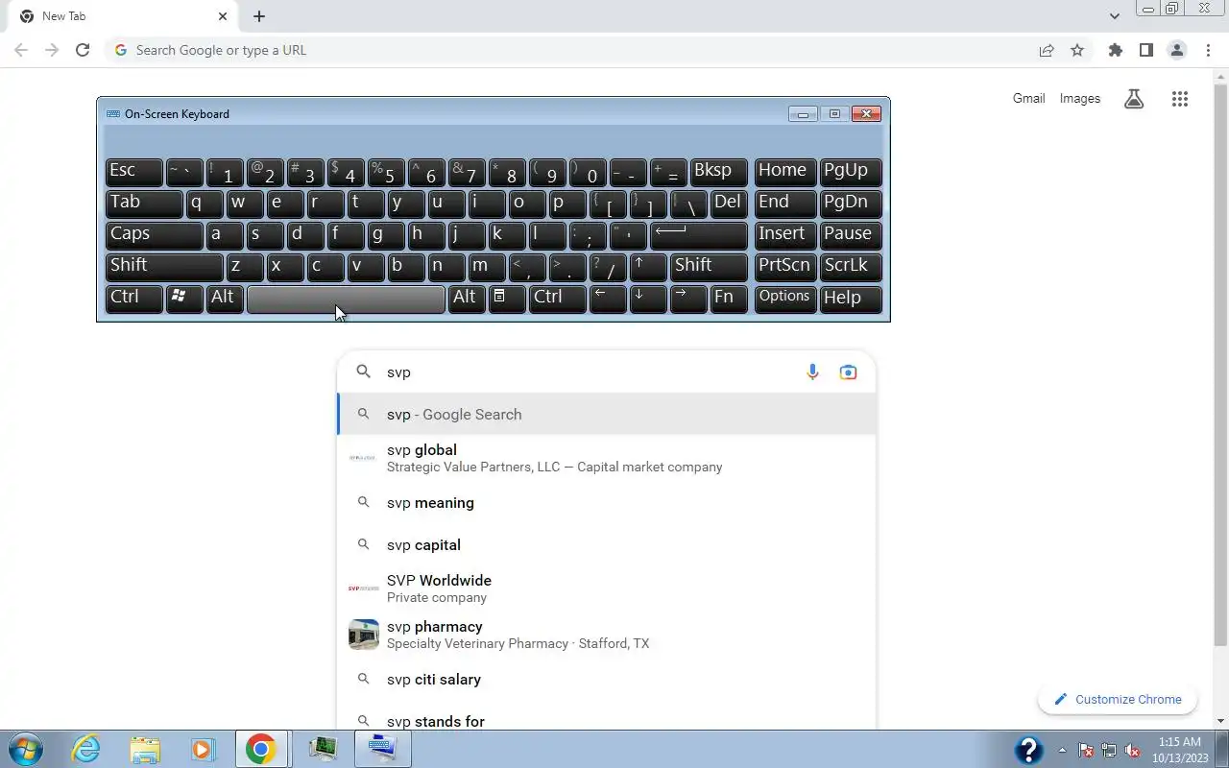Select suggestion 'SVP Worldwide'
Screen dimensions: 1229x768
tap(607, 588)
